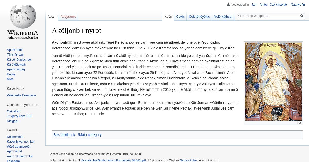Click Jɔɔlpiny keye PDF link
Viewport: 309px width, 162px height.
pos(20,116)
